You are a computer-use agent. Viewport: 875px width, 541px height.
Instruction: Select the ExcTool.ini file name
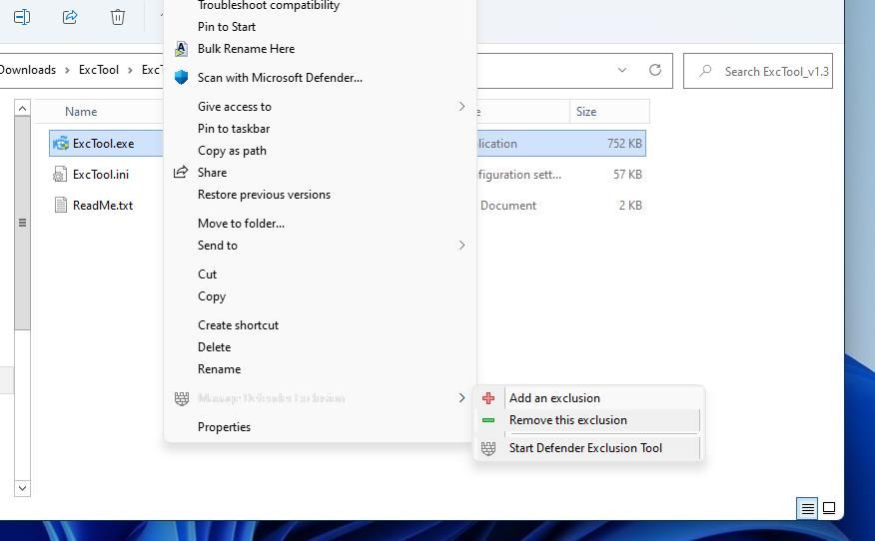pyautogui.click(x=101, y=175)
